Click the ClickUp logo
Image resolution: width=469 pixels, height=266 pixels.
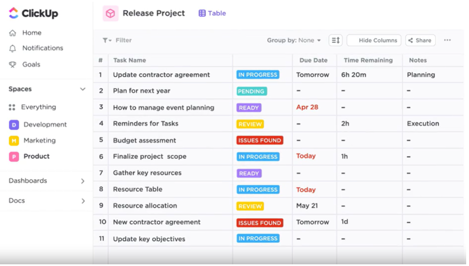point(33,13)
